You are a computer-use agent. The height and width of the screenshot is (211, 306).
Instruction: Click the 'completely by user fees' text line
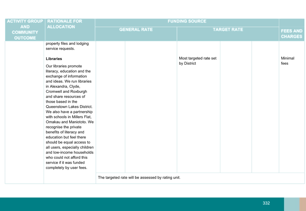[66, 168]
